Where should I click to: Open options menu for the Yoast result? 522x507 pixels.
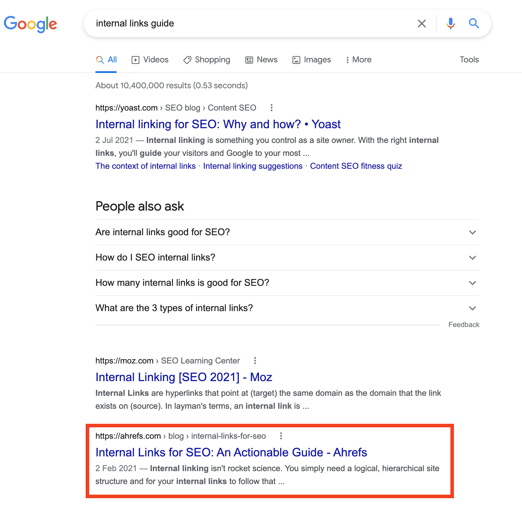[271, 108]
